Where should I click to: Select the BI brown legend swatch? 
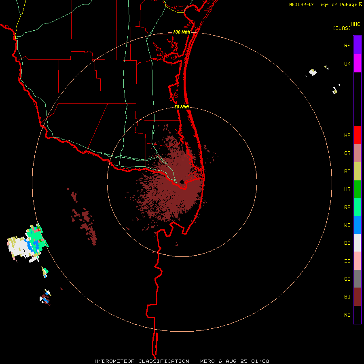tap(357, 297)
